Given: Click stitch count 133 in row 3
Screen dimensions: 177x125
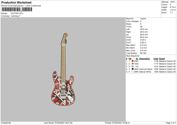Looking at the screenshot, I should pos(137,66).
